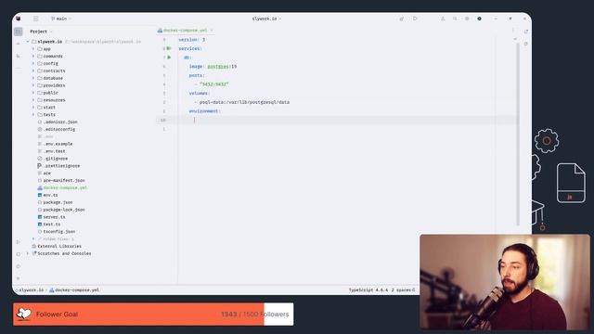Expand the app folder
The width and height of the screenshot is (594, 334).
click(x=33, y=49)
